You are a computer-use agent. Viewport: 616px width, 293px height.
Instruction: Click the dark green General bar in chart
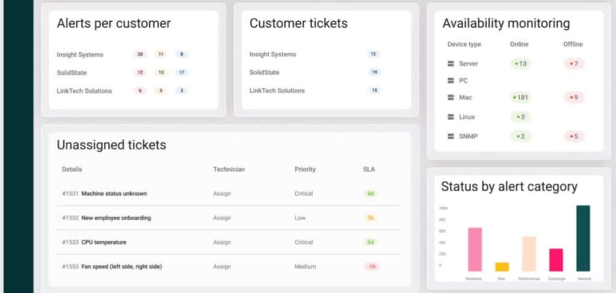583,238
